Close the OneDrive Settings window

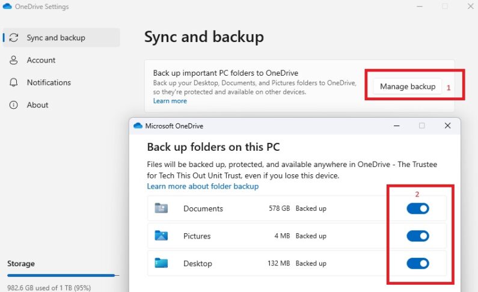470,6
